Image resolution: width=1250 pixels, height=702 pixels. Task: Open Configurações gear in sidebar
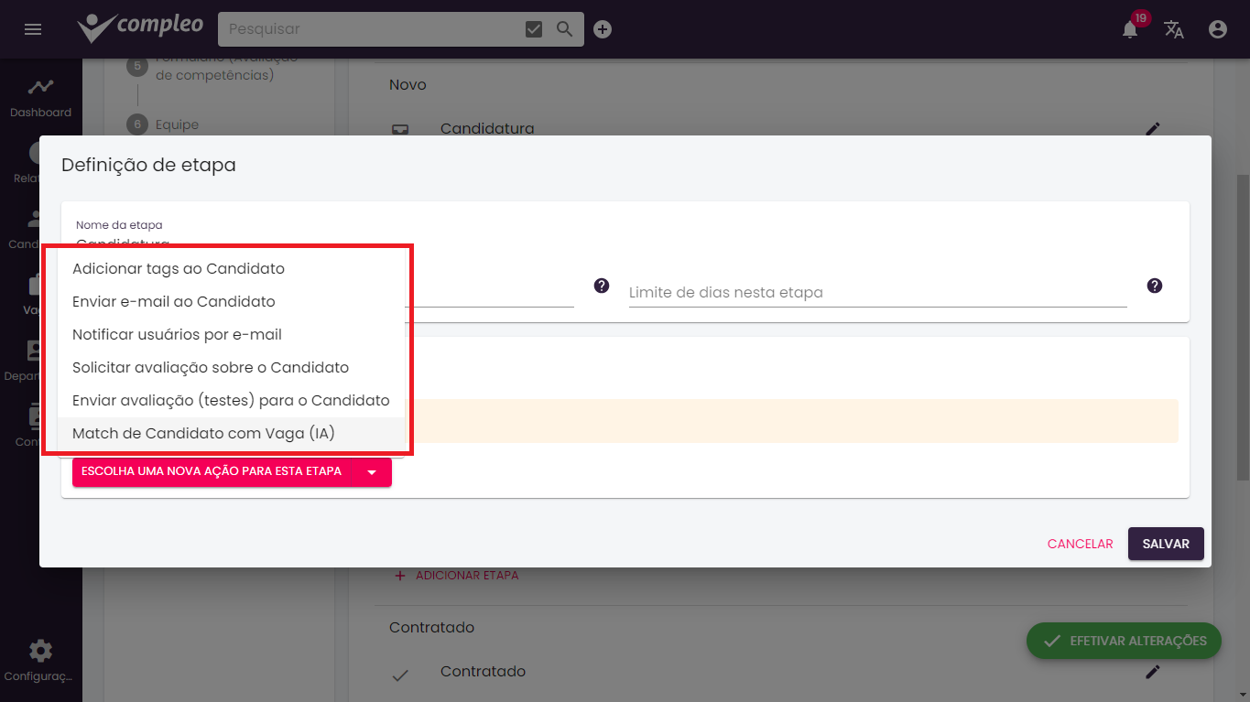tap(40, 662)
